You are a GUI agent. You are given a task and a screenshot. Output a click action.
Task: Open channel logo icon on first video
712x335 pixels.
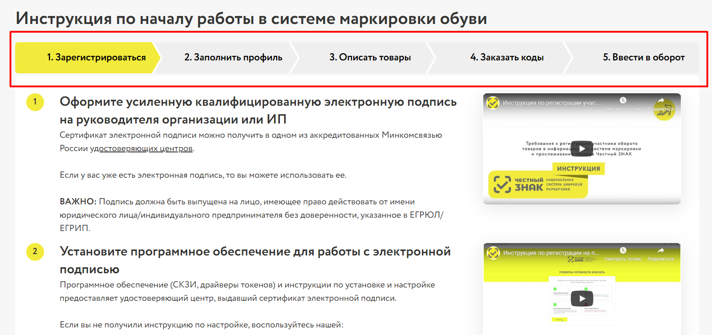pos(493,103)
